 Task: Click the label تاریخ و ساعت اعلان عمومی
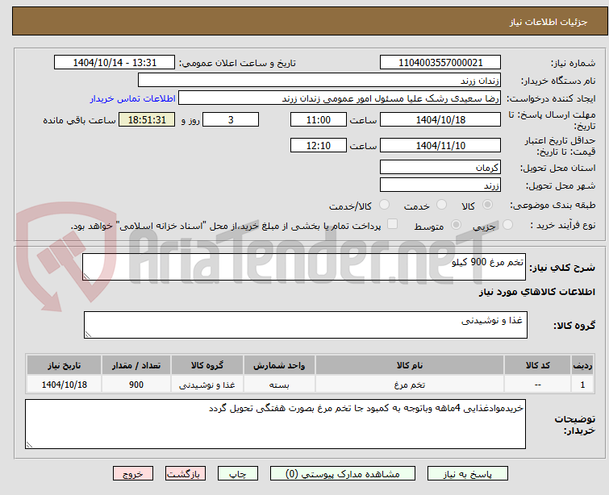(x=237, y=63)
